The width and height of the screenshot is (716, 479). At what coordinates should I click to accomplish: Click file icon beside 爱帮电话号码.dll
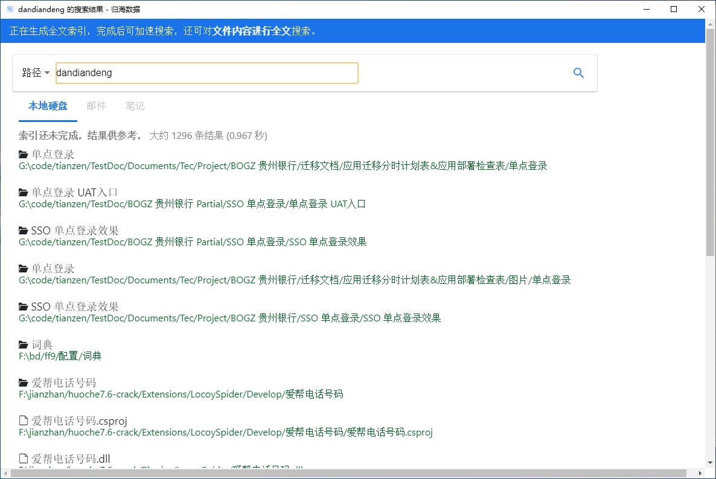point(24,458)
